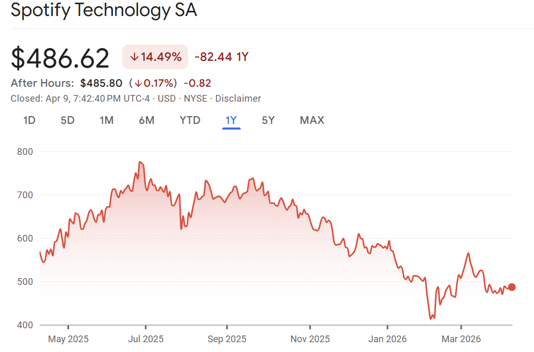View the 5Y price chart
This screenshot has height=352, width=534.
(x=268, y=120)
